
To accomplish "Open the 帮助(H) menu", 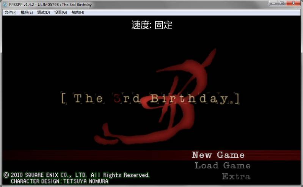I will pyautogui.click(x=77, y=12).
